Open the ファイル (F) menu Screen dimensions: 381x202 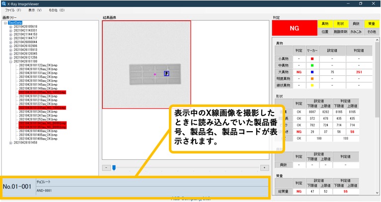tap(12, 10)
